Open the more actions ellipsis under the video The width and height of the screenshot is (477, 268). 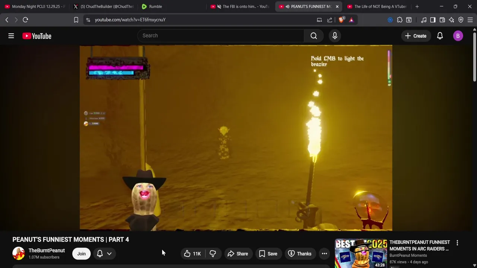[x=325, y=253]
